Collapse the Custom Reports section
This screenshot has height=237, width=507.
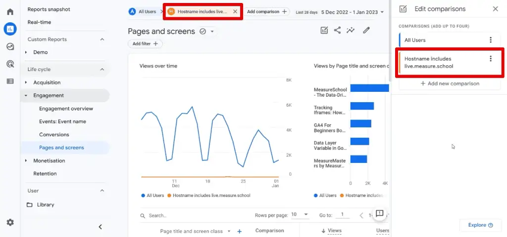pos(102,39)
